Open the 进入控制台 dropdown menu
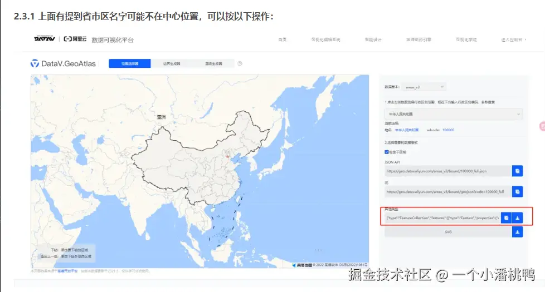 (513, 40)
